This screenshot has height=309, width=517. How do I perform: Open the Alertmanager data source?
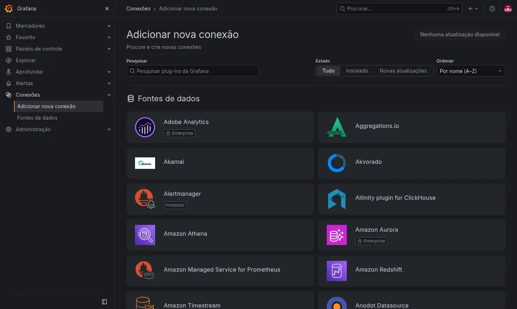point(220,199)
